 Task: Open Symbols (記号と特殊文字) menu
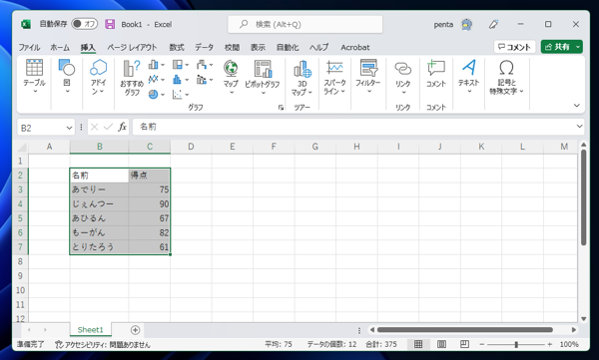click(506, 77)
